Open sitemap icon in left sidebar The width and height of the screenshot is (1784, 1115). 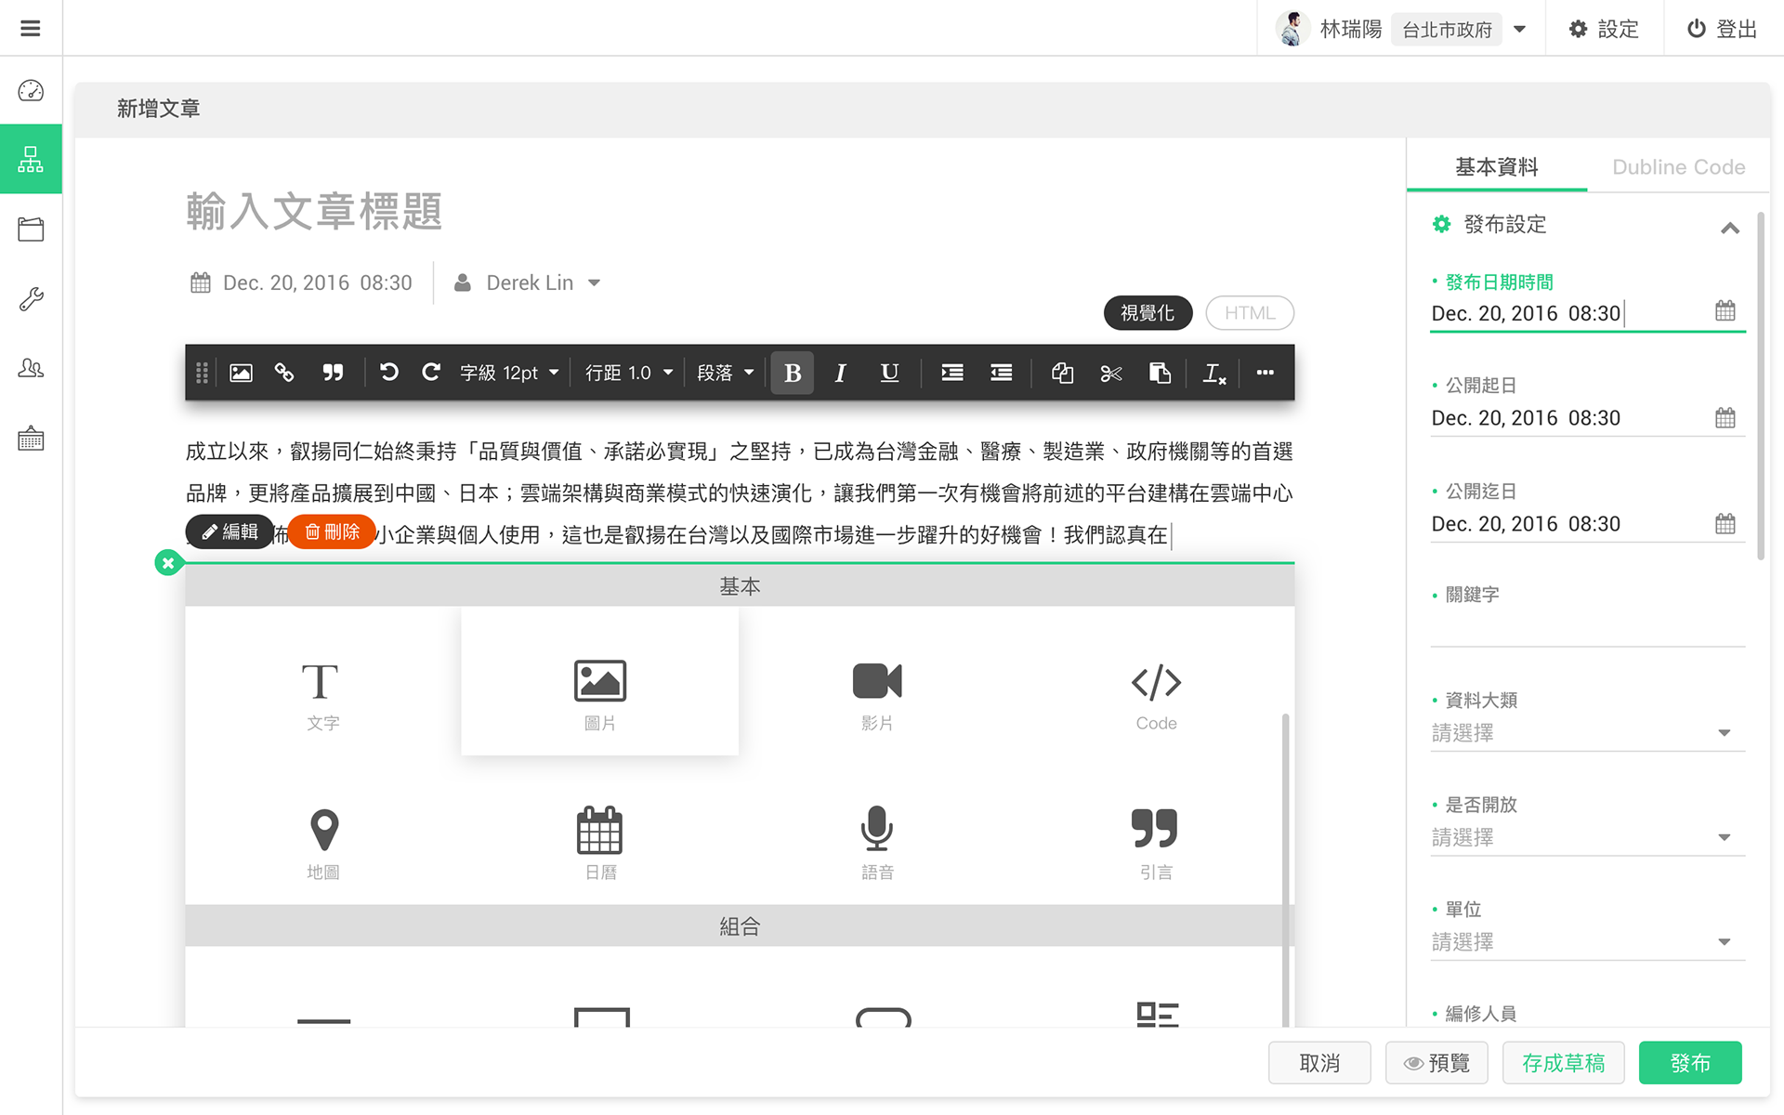(31, 159)
